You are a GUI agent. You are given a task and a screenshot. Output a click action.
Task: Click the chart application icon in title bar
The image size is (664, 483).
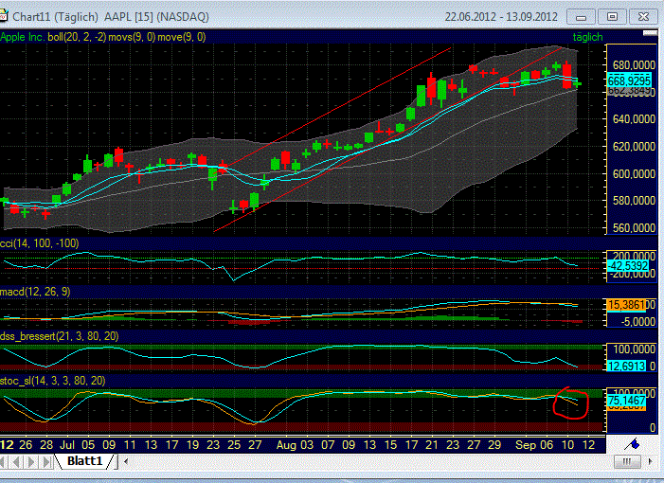(4, 16)
